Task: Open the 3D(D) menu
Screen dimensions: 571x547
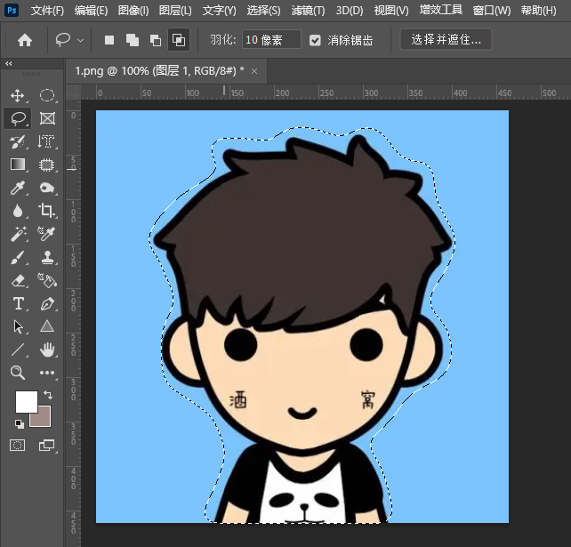Action: [350, 11]
